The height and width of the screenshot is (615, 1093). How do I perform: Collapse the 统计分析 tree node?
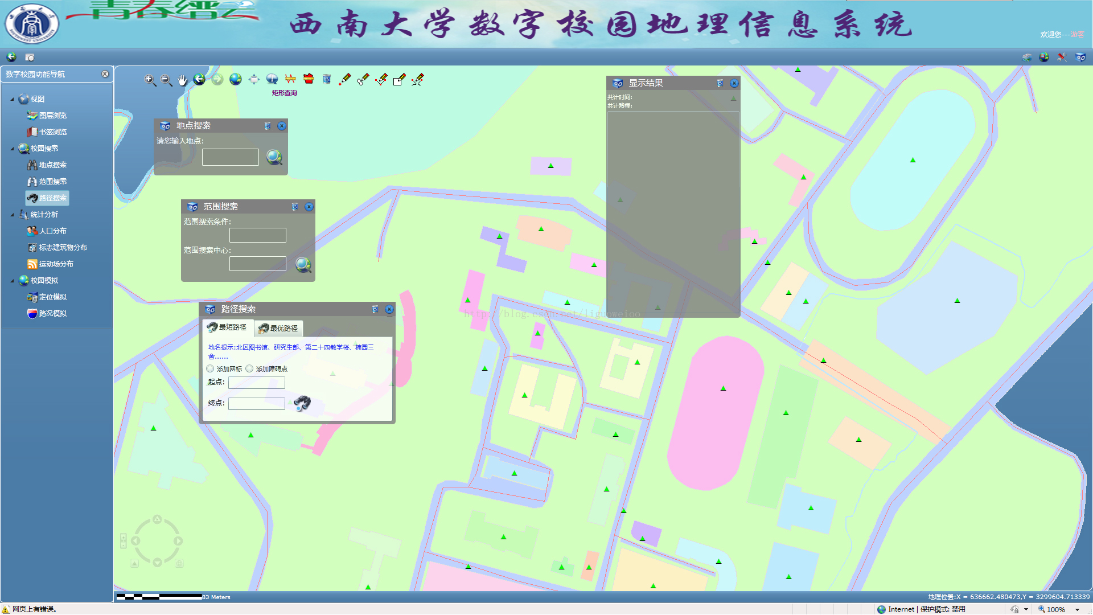click(13, 215)
